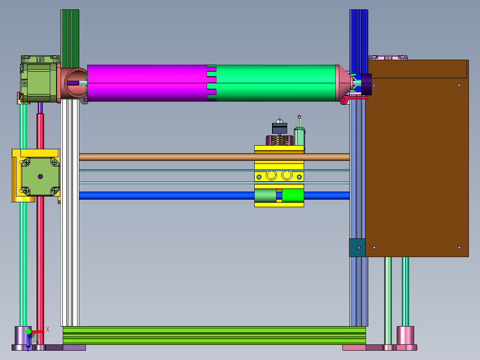The height and width of the screenshot is (360, 480).
Task: Click the X axis label of the triad
Action: click(48, 329)
